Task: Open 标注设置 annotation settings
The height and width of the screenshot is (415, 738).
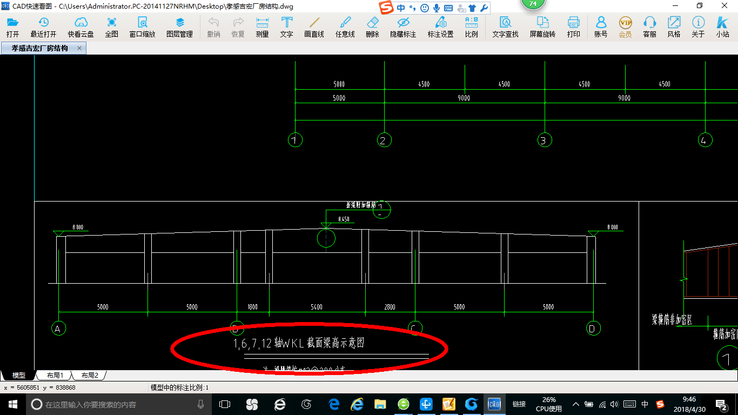Action: point(440,27)
